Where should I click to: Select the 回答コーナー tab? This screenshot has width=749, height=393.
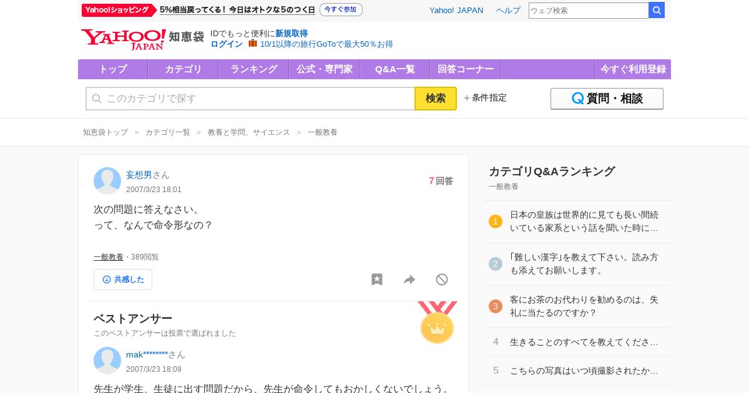point(466,69)
